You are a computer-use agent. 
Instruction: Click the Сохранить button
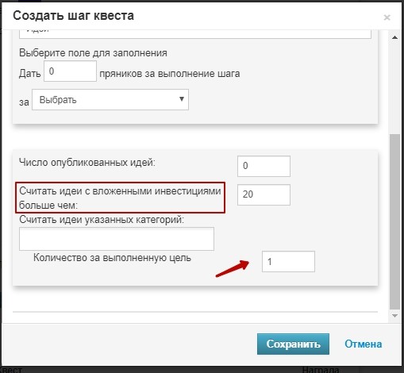pos(293,344)
